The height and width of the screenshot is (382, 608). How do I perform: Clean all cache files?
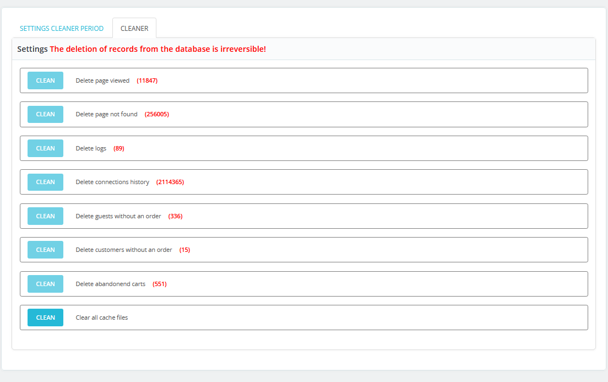(45, 318)
